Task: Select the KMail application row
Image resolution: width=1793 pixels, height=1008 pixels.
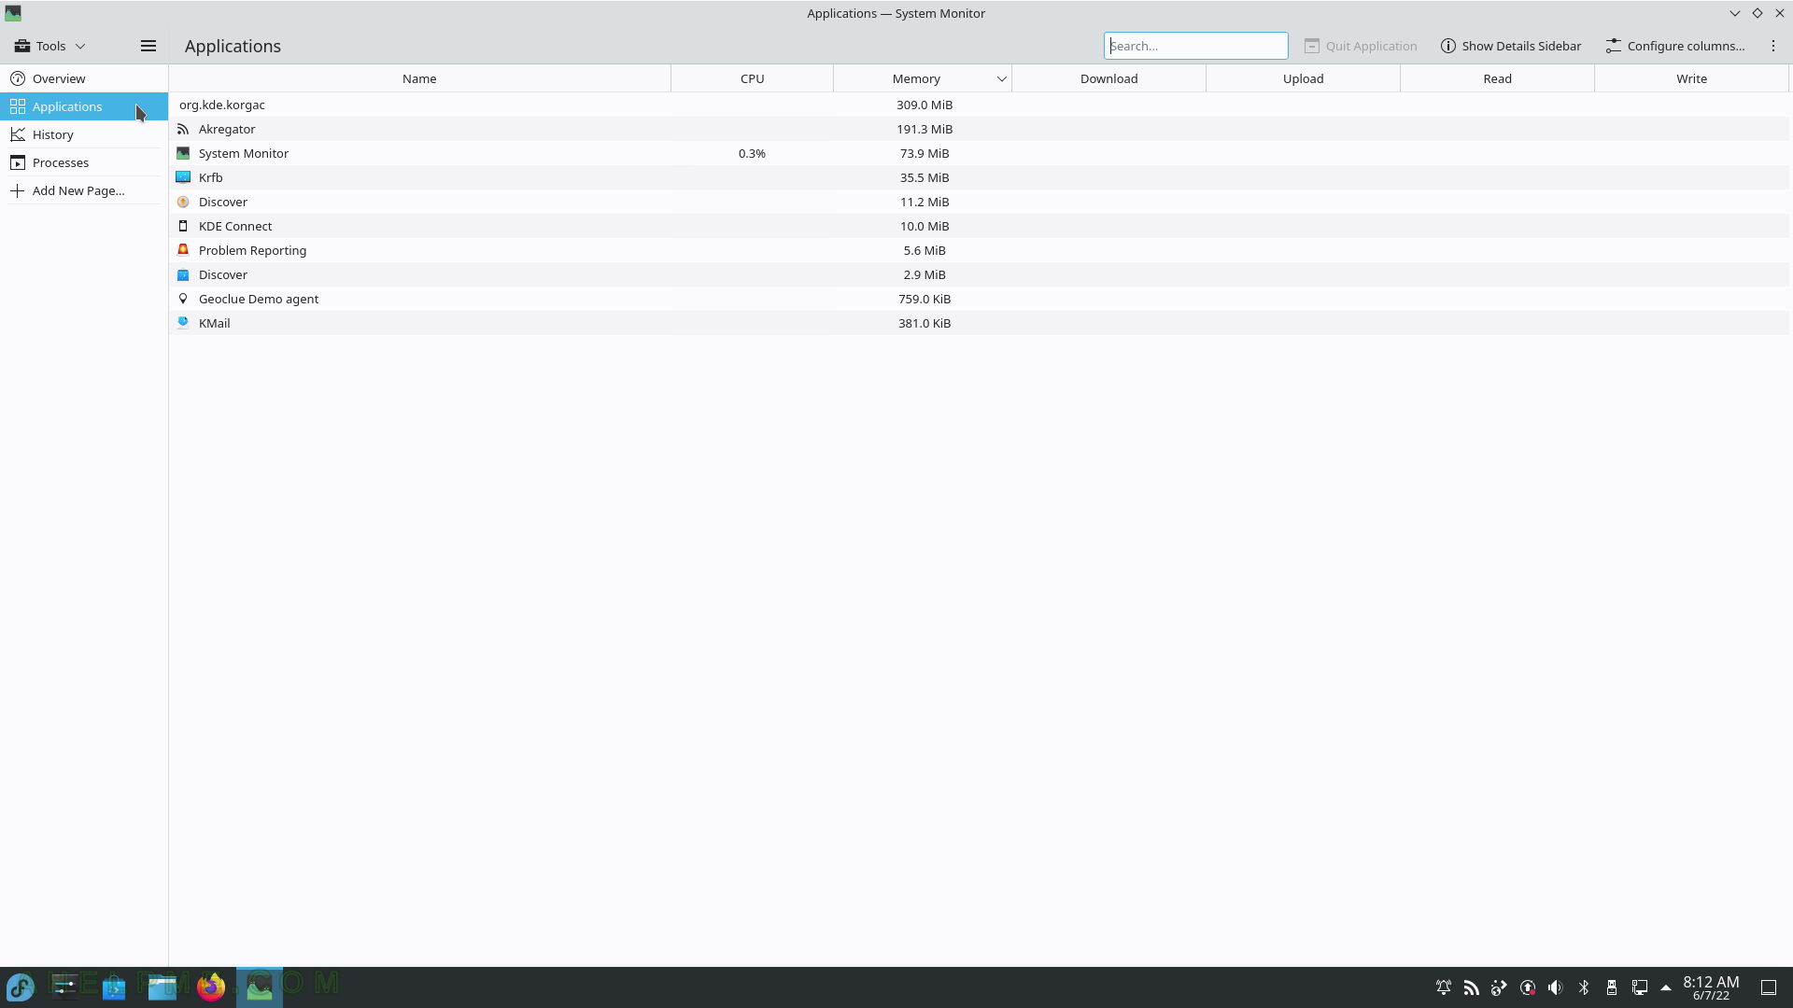Action: [979, 323]
